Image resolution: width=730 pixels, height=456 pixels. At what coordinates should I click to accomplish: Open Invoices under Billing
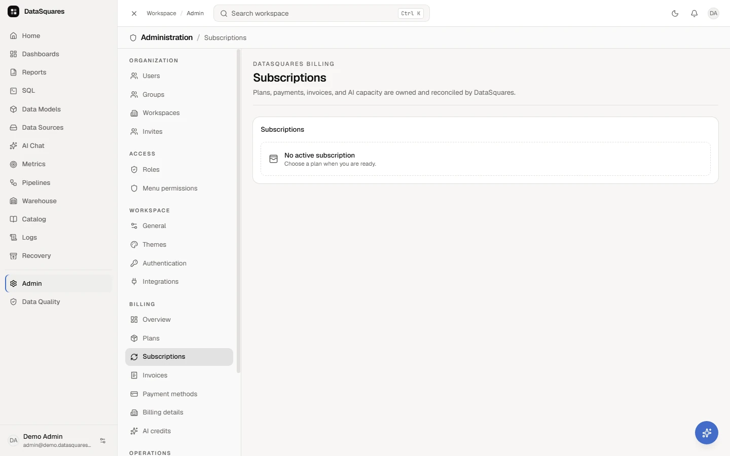pyautogui.click(x=179, y=375)
